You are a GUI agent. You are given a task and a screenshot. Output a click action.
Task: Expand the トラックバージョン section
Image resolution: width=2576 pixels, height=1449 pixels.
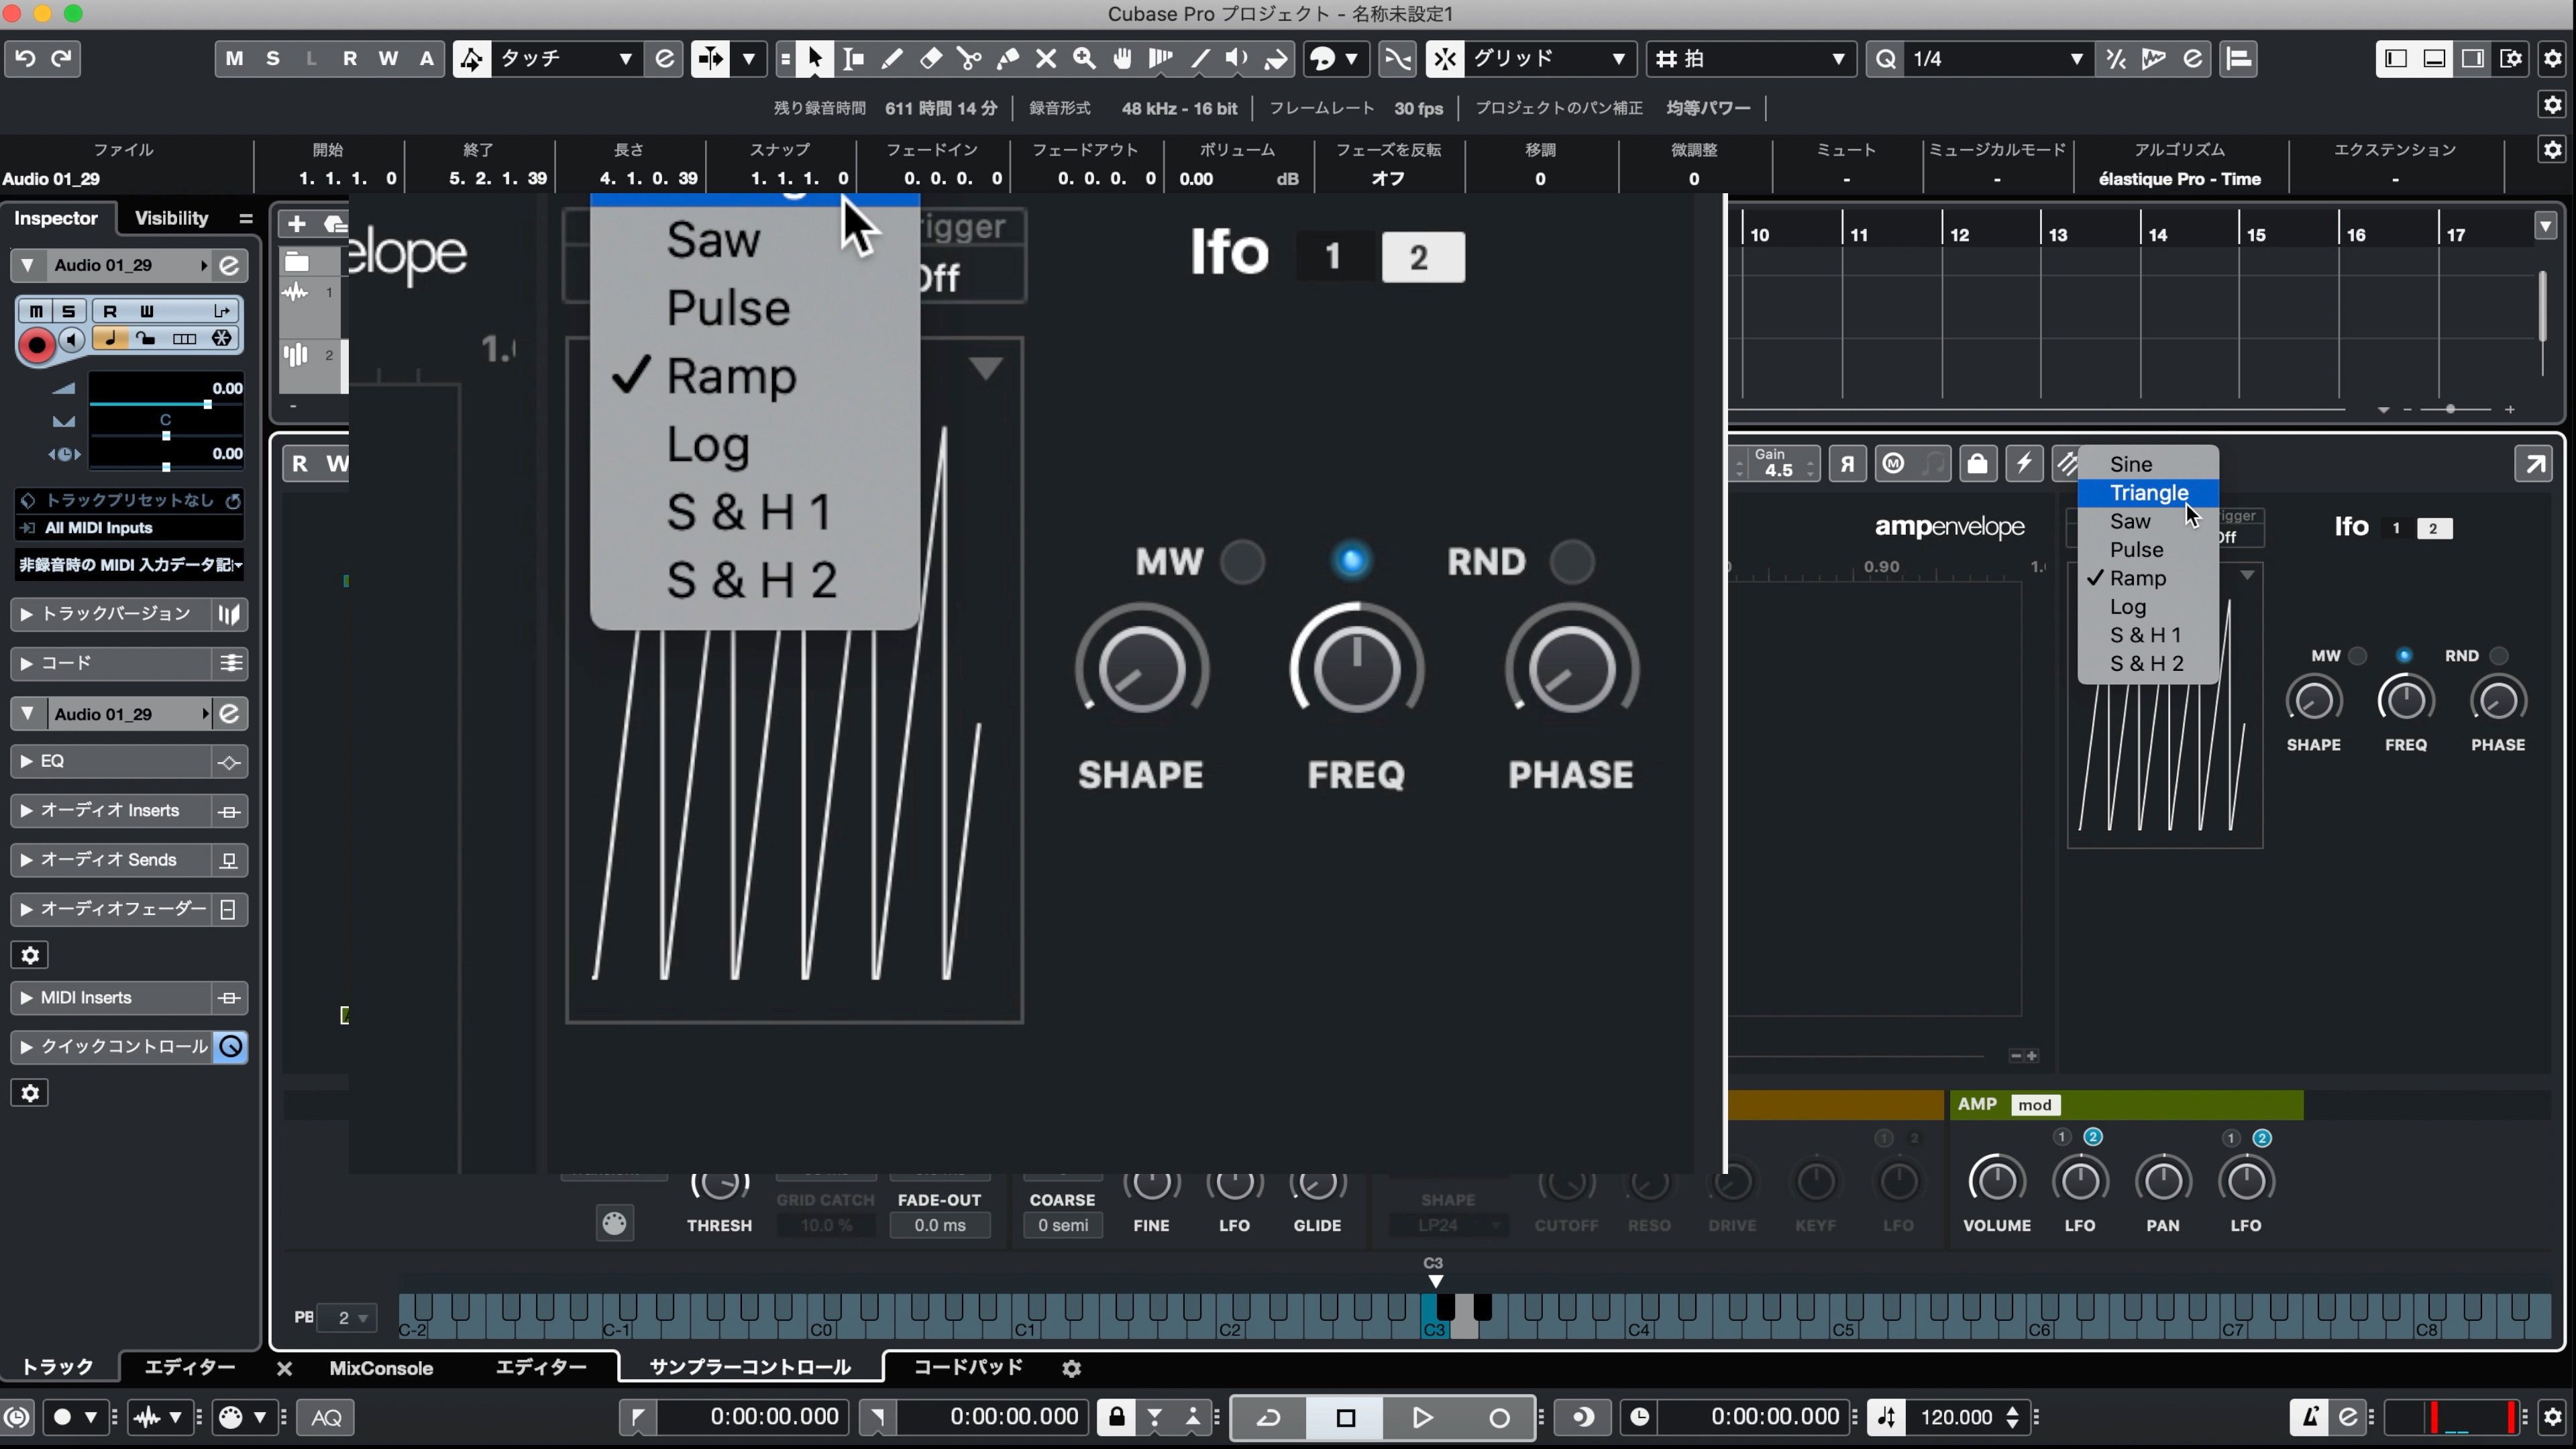(x=112, y=614)
